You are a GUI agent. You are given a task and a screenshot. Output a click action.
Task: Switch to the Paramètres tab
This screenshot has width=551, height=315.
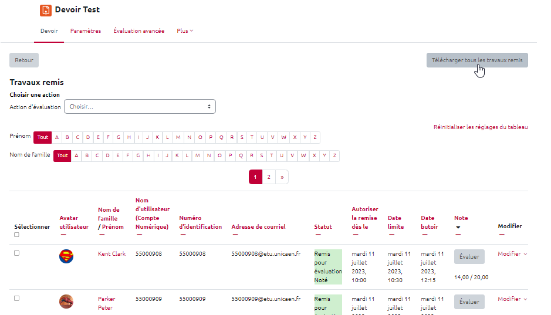click(86, 31)
